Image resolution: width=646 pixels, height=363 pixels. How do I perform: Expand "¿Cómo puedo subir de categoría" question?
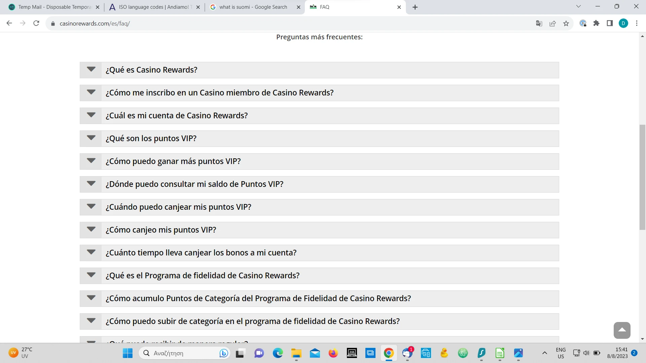tap(319, 321)
